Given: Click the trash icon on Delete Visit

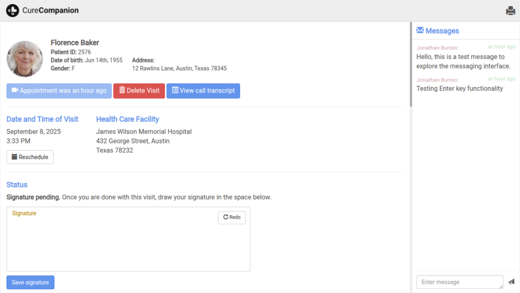Looking at the screenshot, I should tap(122, 91).
